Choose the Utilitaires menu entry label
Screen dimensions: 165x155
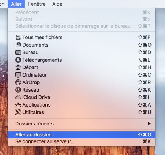[33, 112]
